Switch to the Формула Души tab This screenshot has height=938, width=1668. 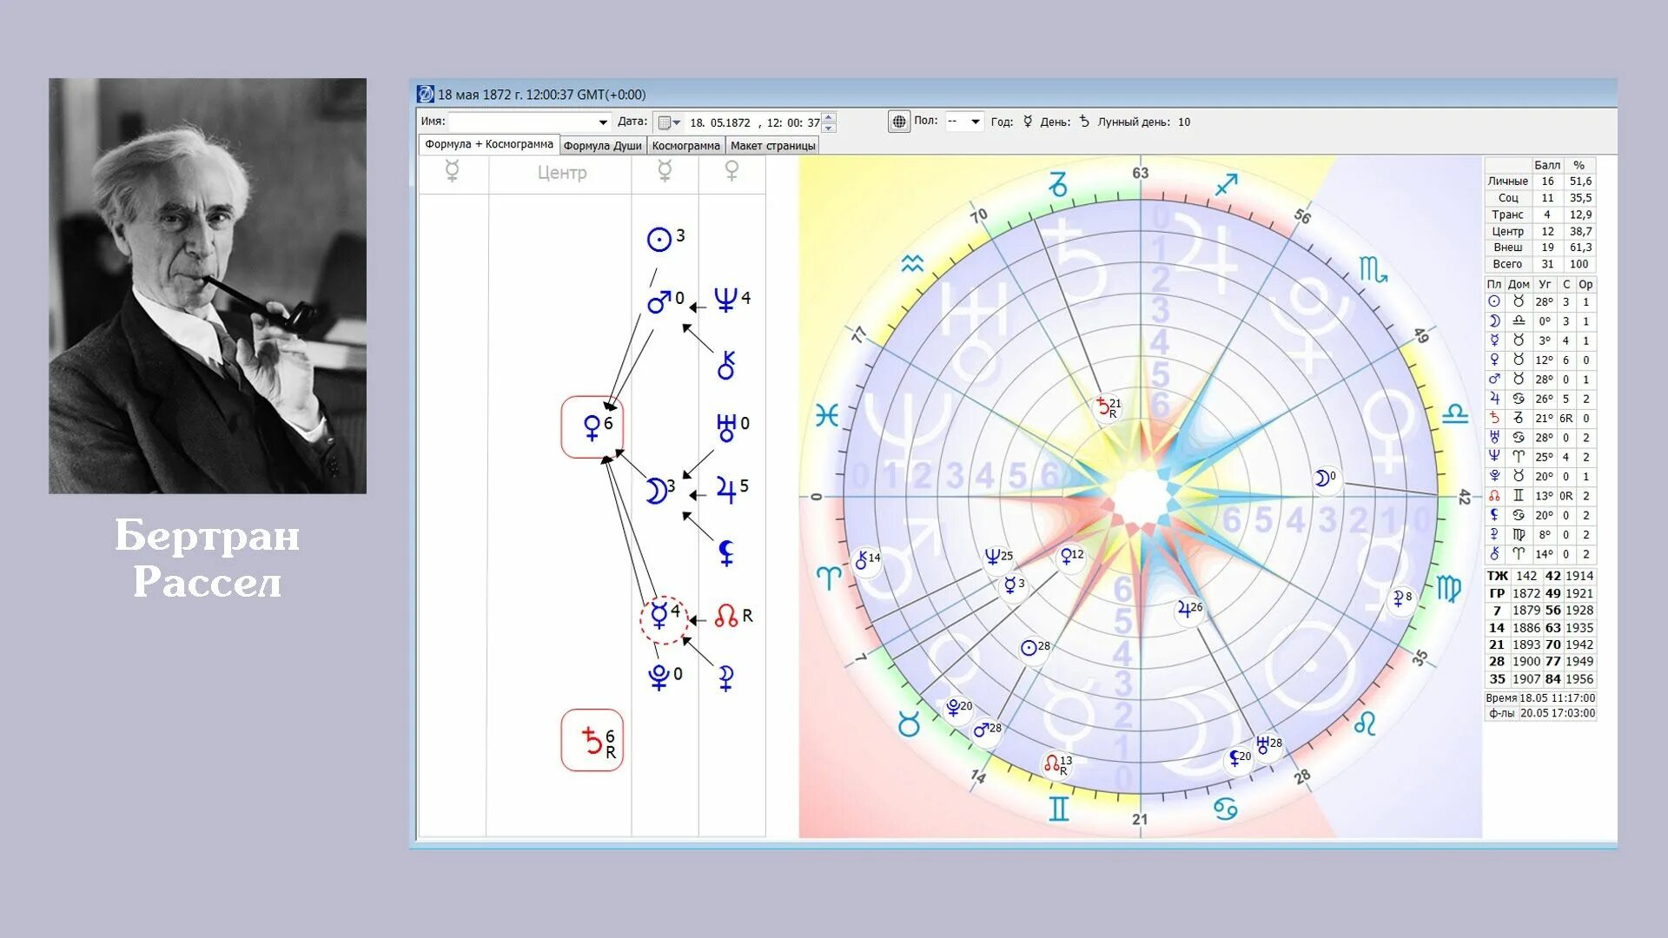coord(602,146)
